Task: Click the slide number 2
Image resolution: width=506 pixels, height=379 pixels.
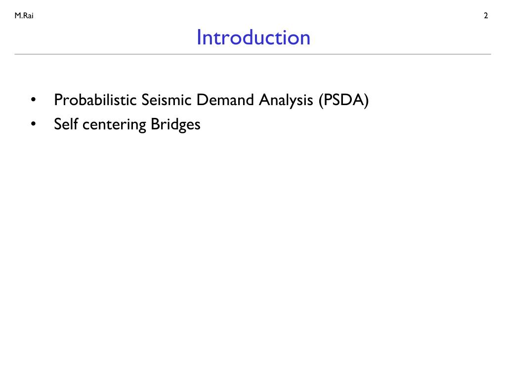Action: pyautogui.click(x=486, y=15)
